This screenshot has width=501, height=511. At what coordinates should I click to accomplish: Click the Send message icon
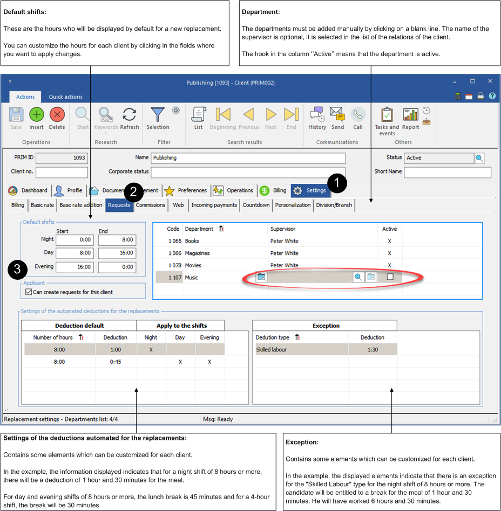point(337,115)
